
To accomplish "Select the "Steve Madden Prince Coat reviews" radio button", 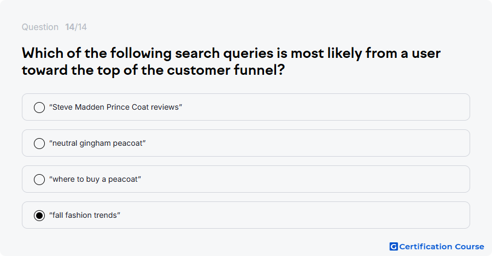I will click(39, 107).
